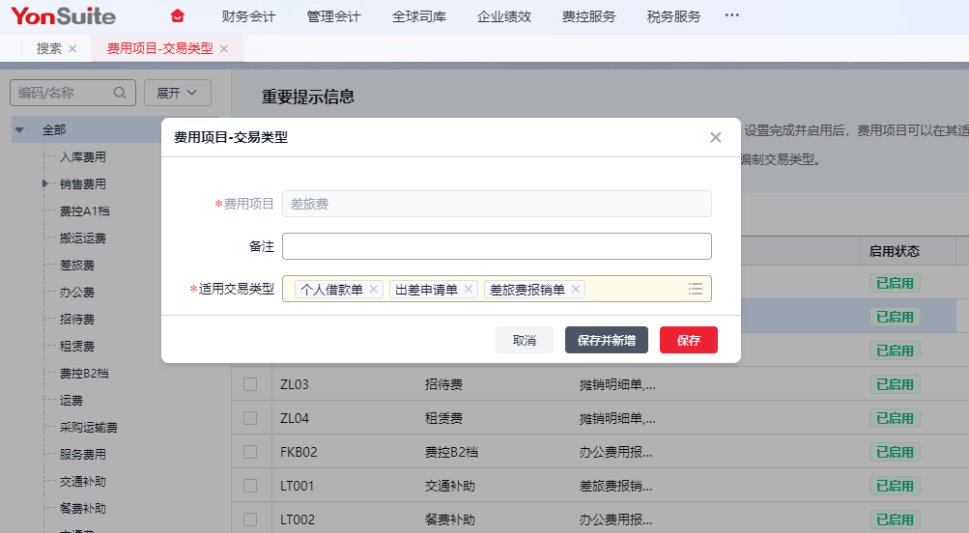Click inside the 备注 input field
Screen dimensions: 969x533
[x=497, y=246]
